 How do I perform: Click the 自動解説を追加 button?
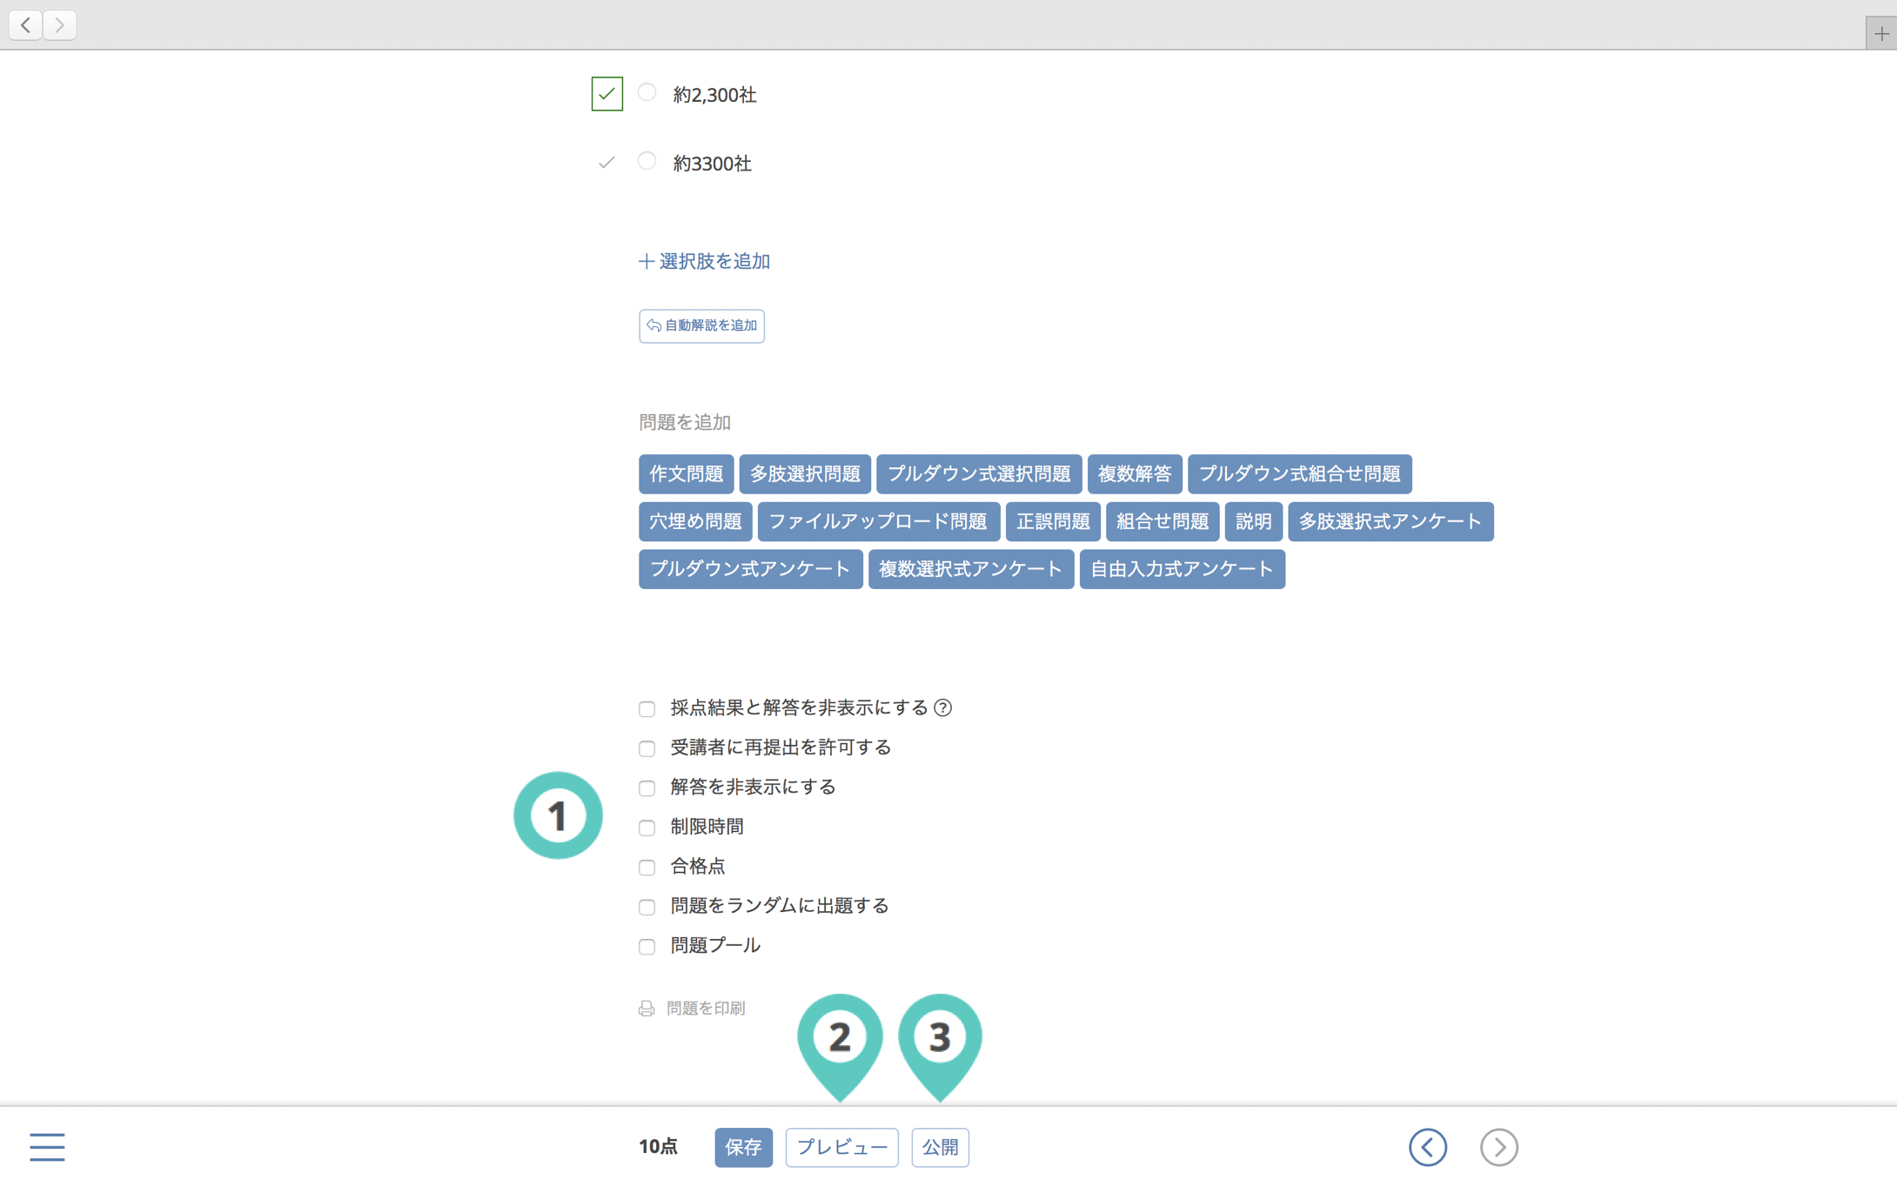pos(701,325)
